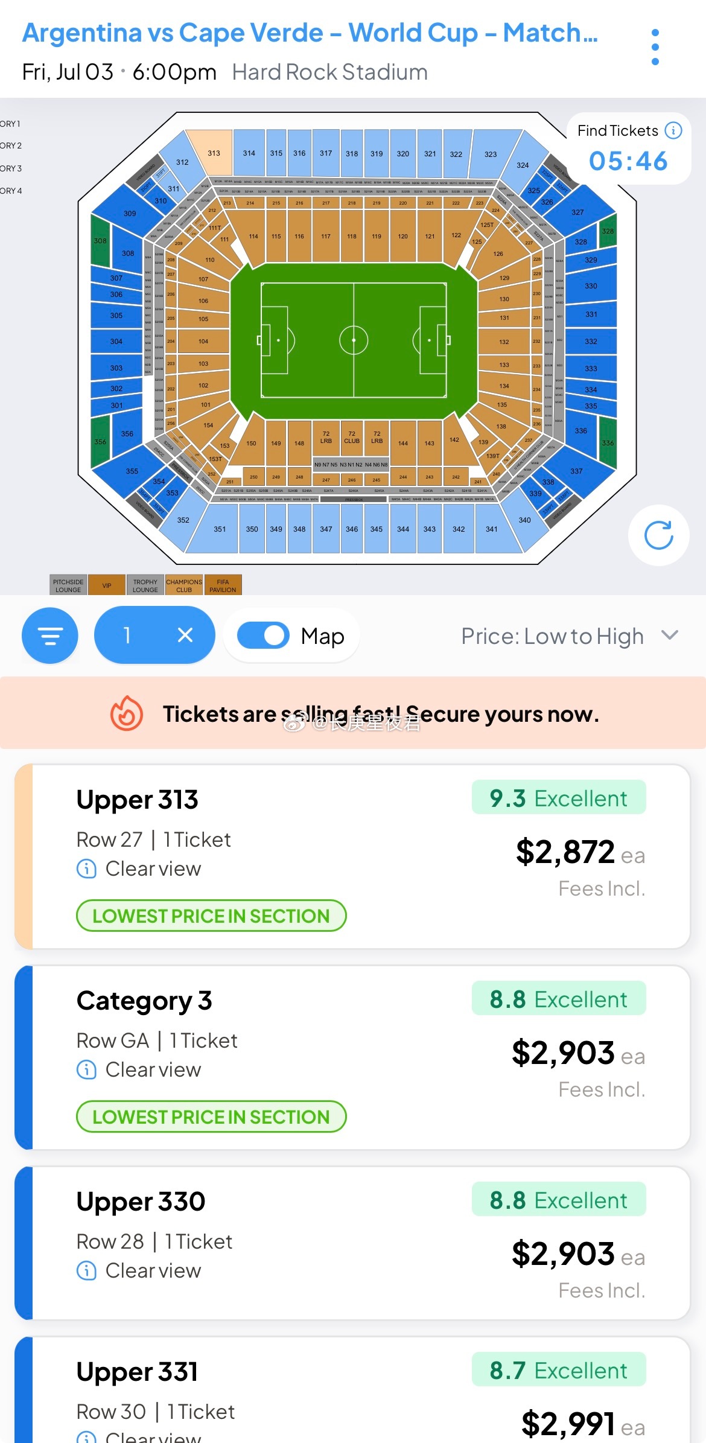The image size is (706, 1443).
Task: Open the Upper 330 Row 28 listing
Action: click(x=352, y=1243)
